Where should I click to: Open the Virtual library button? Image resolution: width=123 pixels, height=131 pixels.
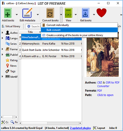[x=11, y=26]
